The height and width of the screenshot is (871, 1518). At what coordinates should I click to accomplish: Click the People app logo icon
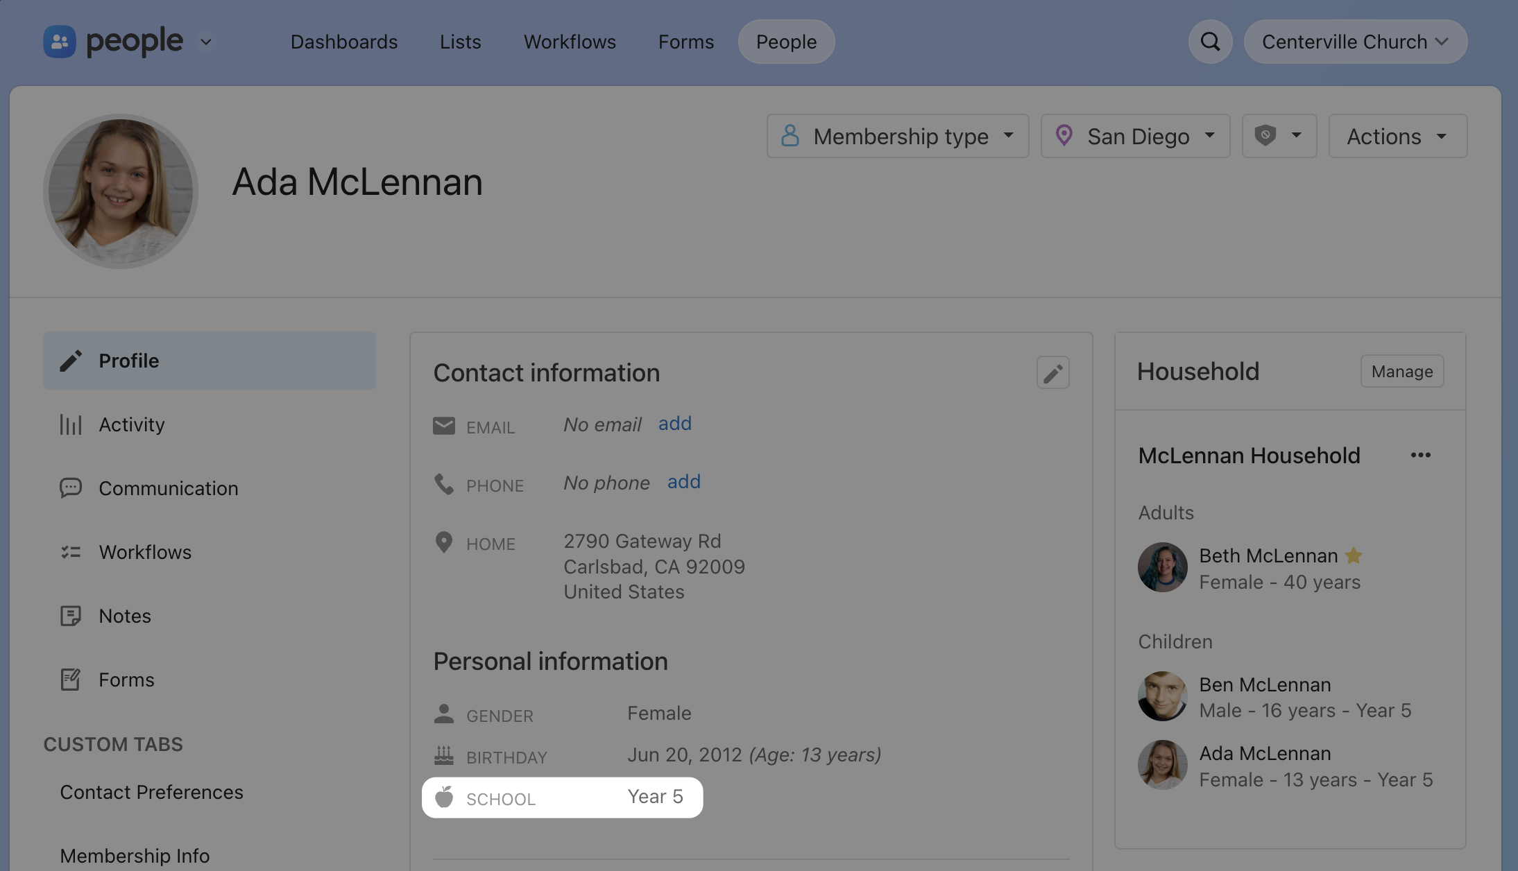[60, 42]
